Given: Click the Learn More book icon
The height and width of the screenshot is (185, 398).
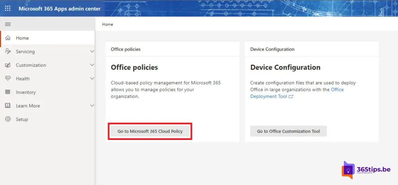Looking at the screenshot, I should click(x=8, y=106).
